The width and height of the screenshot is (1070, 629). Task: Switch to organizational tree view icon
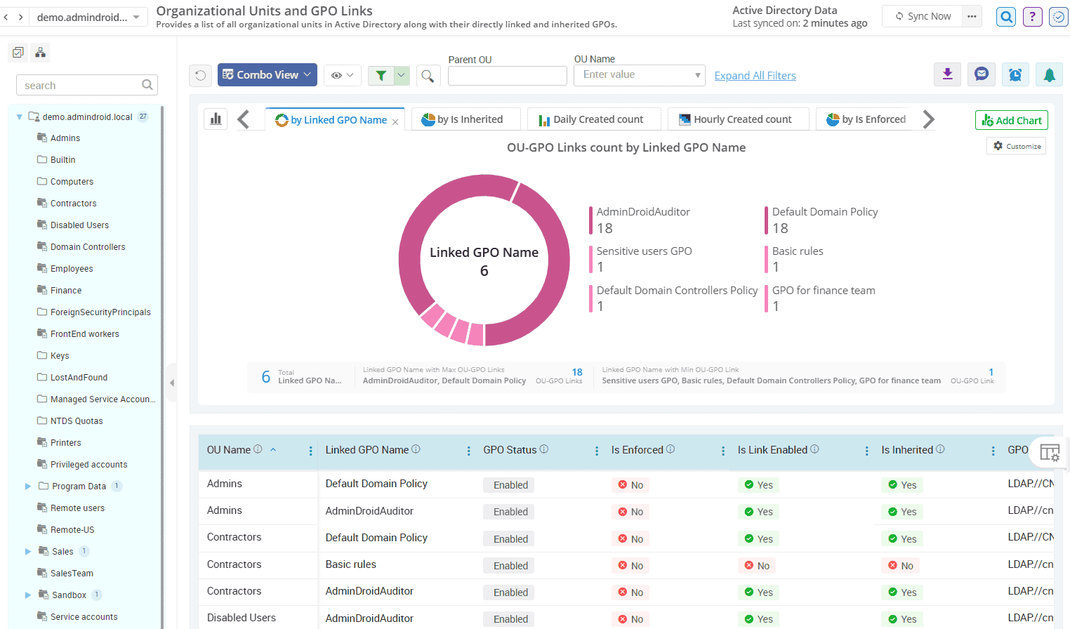41,53
